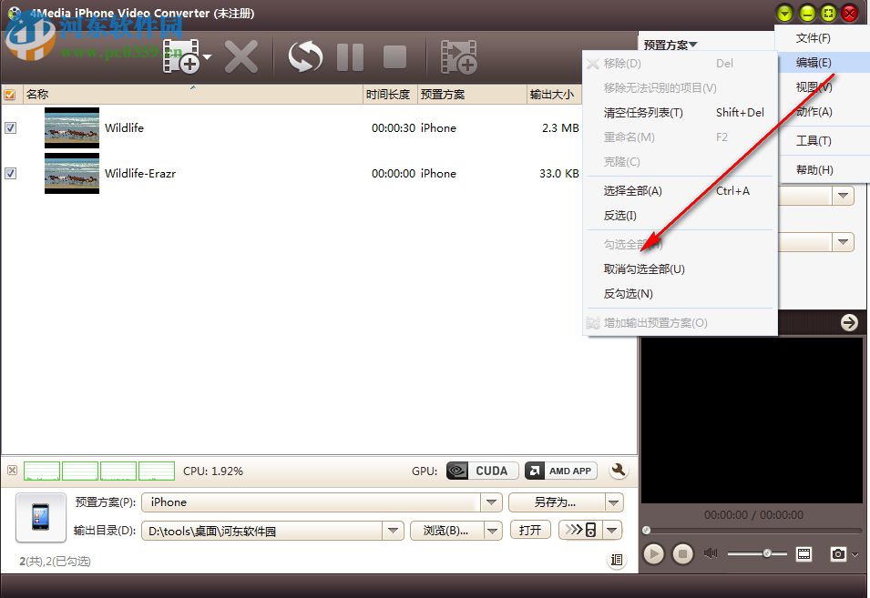Open output settings via the wrench icon
Viewport: 870px width, 598px height.
coord(619,471)
